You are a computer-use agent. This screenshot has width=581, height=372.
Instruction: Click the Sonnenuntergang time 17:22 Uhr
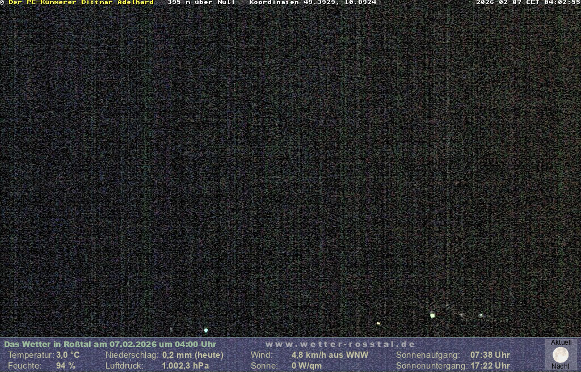(x=490, y=366)
